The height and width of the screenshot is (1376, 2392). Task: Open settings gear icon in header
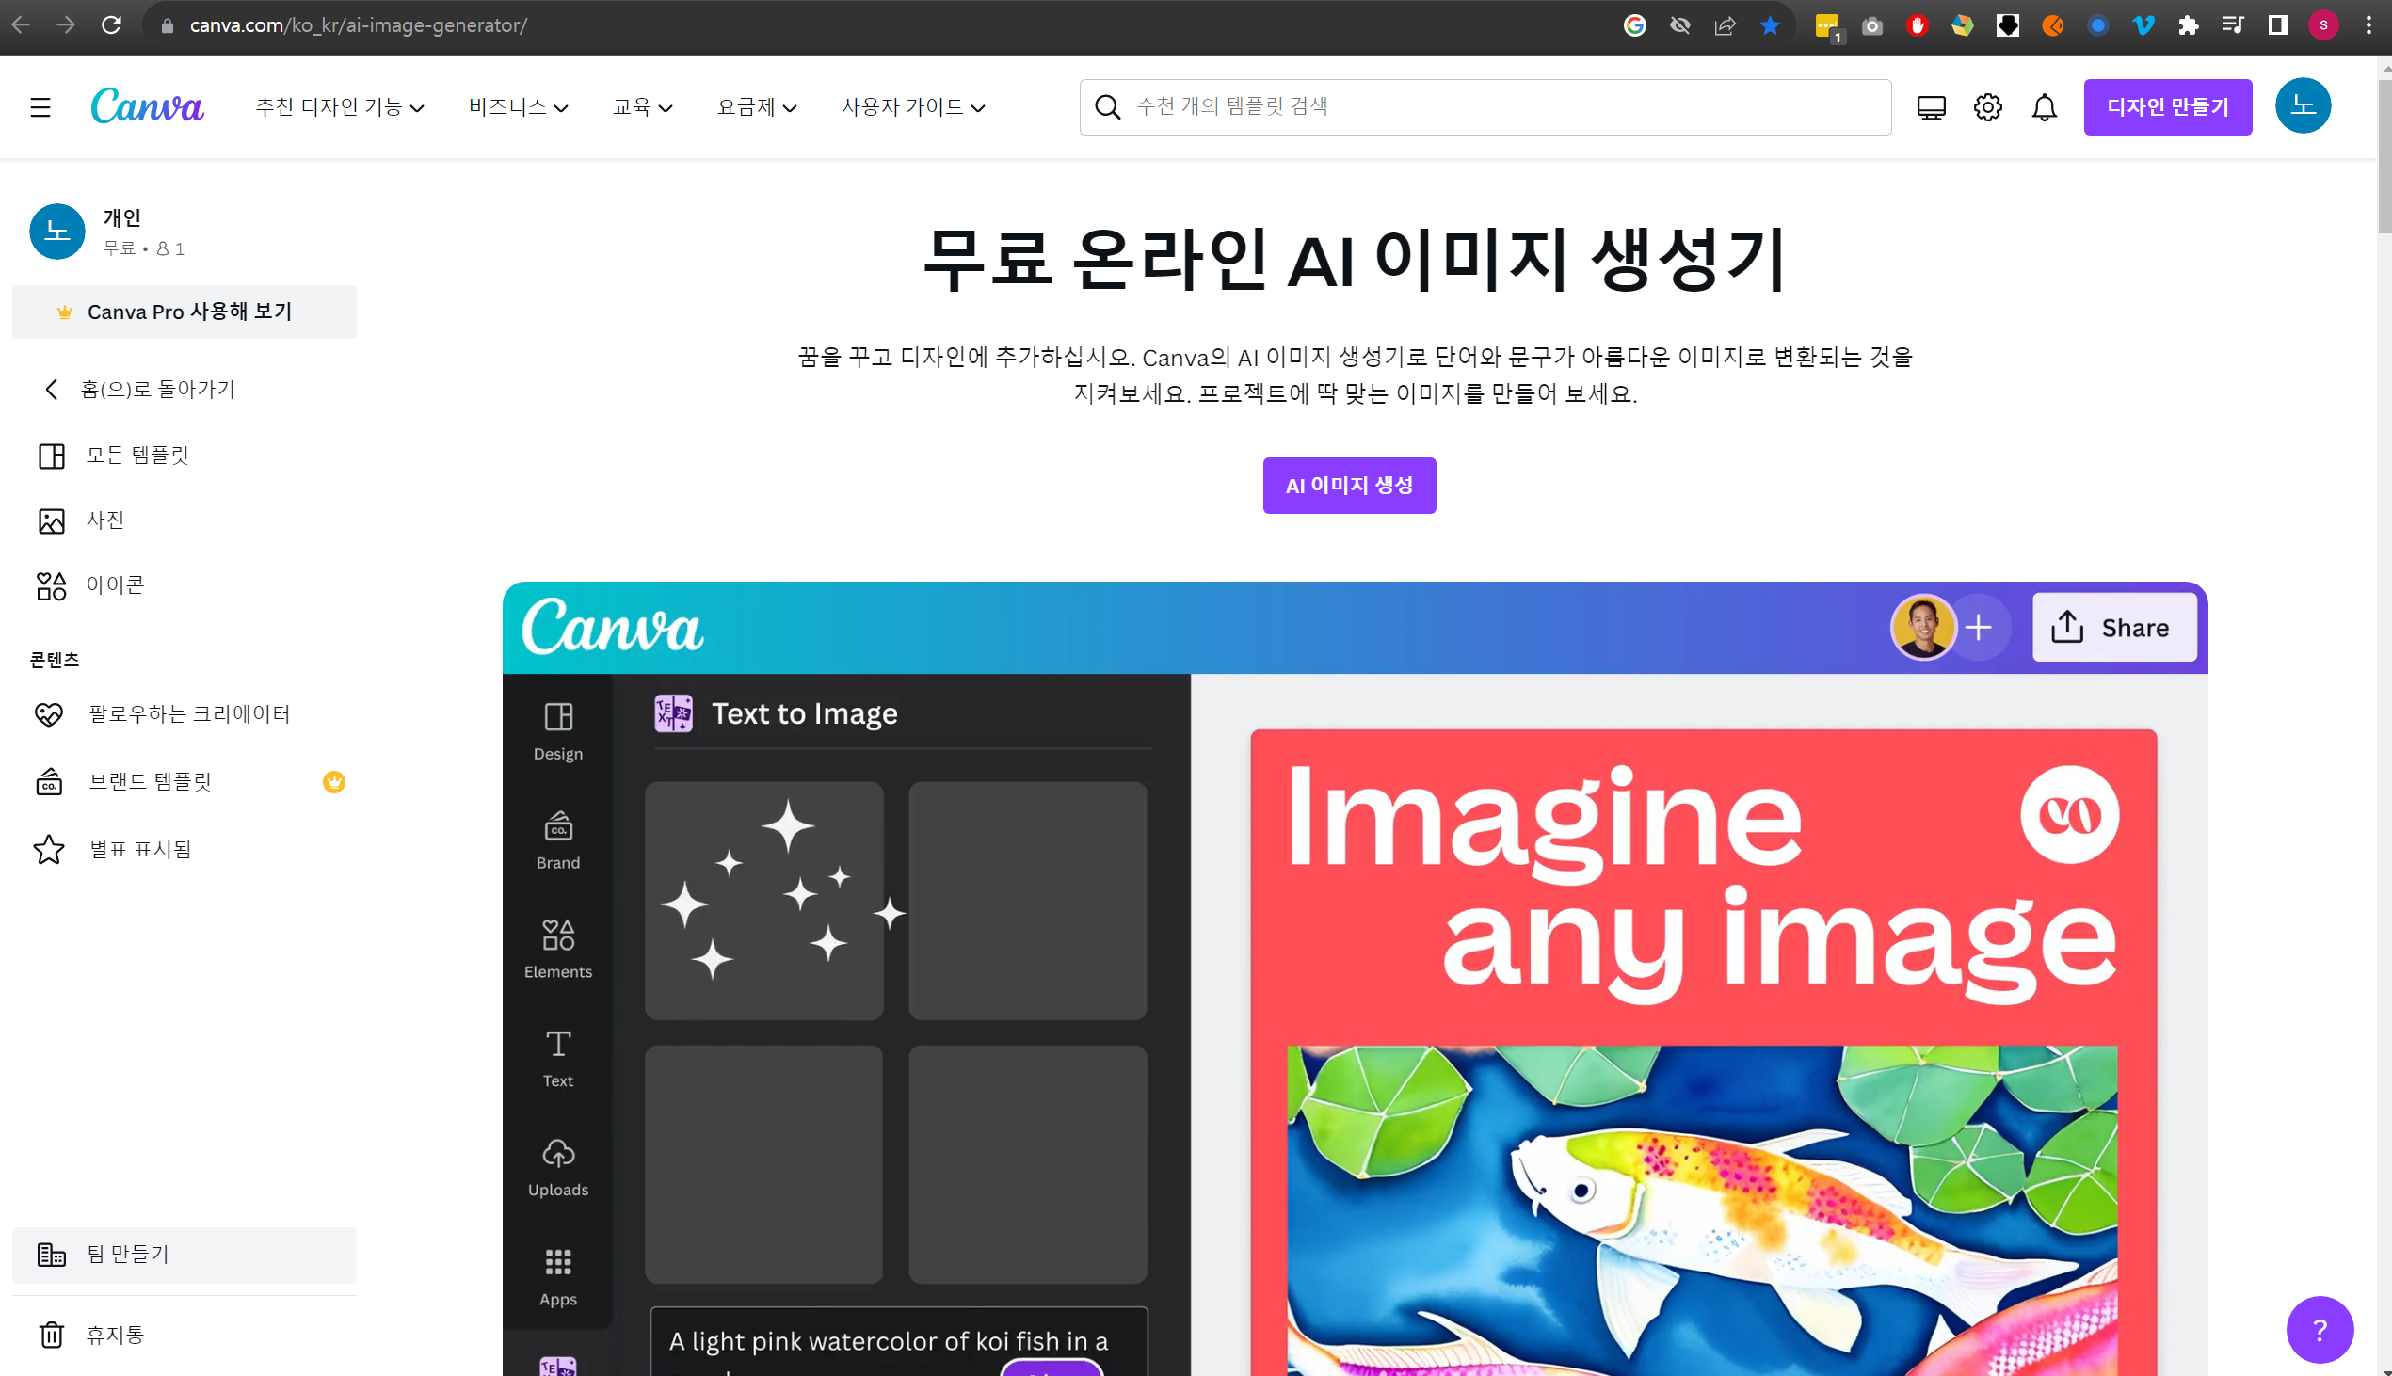click(x=1986, y=106)
